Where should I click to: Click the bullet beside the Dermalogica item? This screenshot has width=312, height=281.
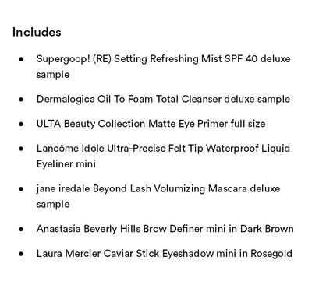point(21,100)
